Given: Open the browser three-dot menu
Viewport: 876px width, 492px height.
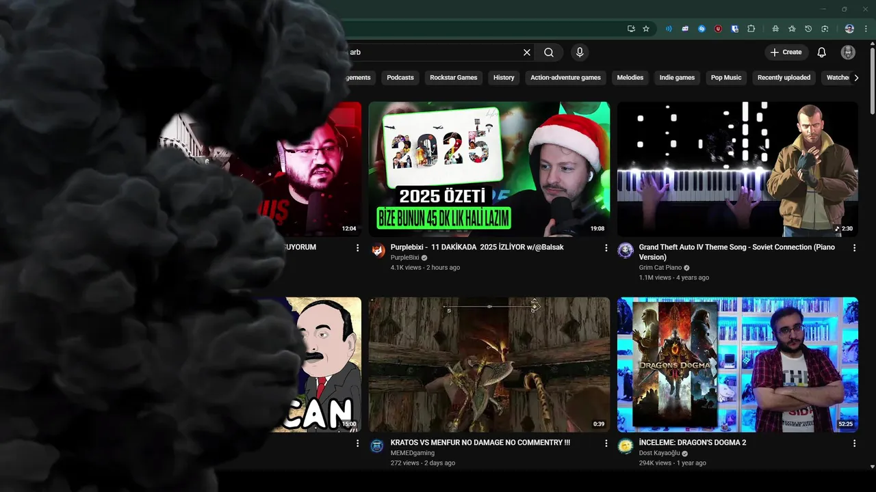Looking at the screenshot, I should [x=865, y=29].
